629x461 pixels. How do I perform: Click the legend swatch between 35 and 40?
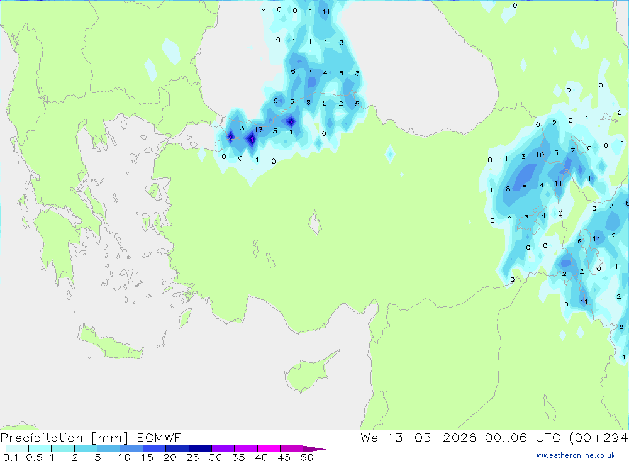(246, 448)
